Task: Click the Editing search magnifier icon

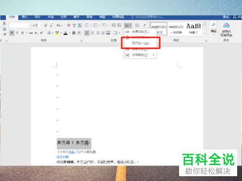Action: [213, 25]
